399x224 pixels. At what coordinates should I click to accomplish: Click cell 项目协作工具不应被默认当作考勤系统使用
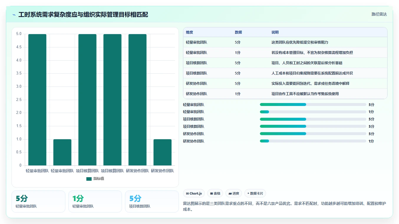click(305, 94)
